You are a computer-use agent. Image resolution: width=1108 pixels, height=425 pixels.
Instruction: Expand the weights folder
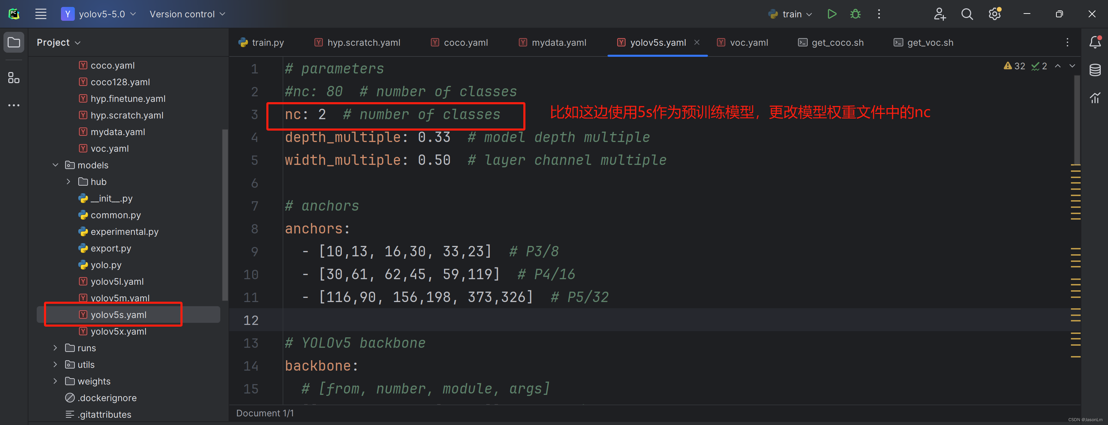click(x=55, y=381)
